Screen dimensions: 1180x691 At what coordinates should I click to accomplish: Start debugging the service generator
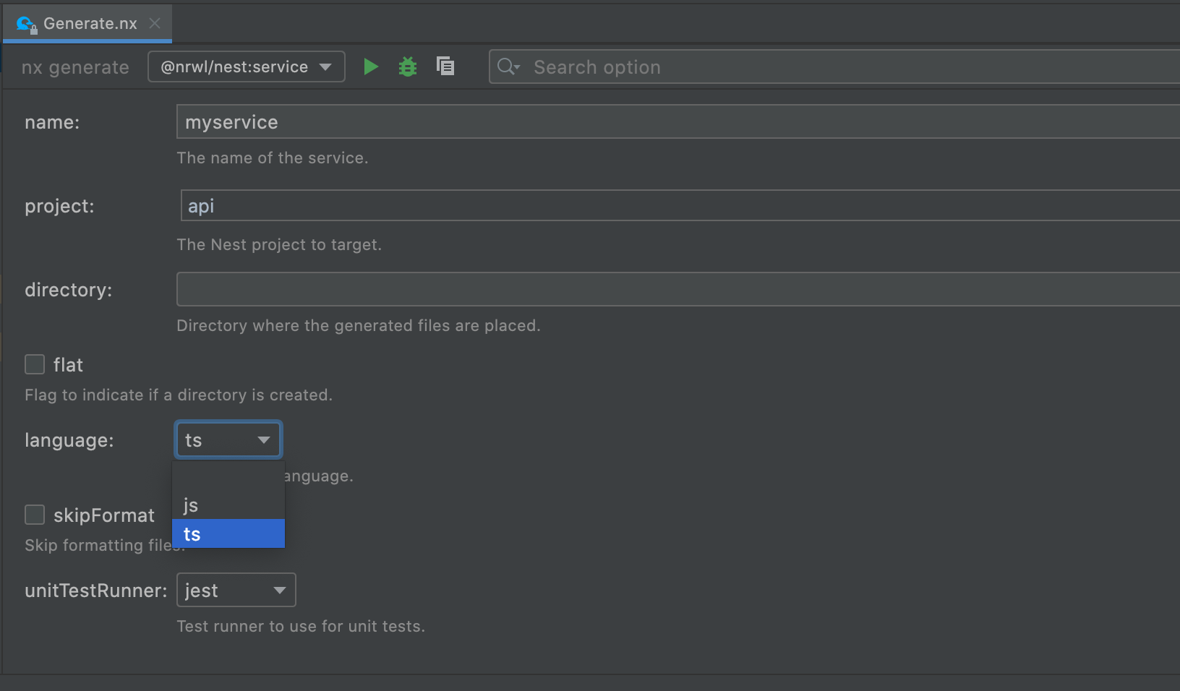pos(408,66)
